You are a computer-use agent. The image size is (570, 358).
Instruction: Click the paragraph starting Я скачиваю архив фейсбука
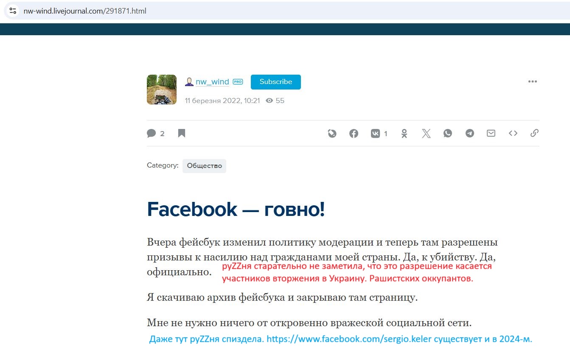coord(282,297)
